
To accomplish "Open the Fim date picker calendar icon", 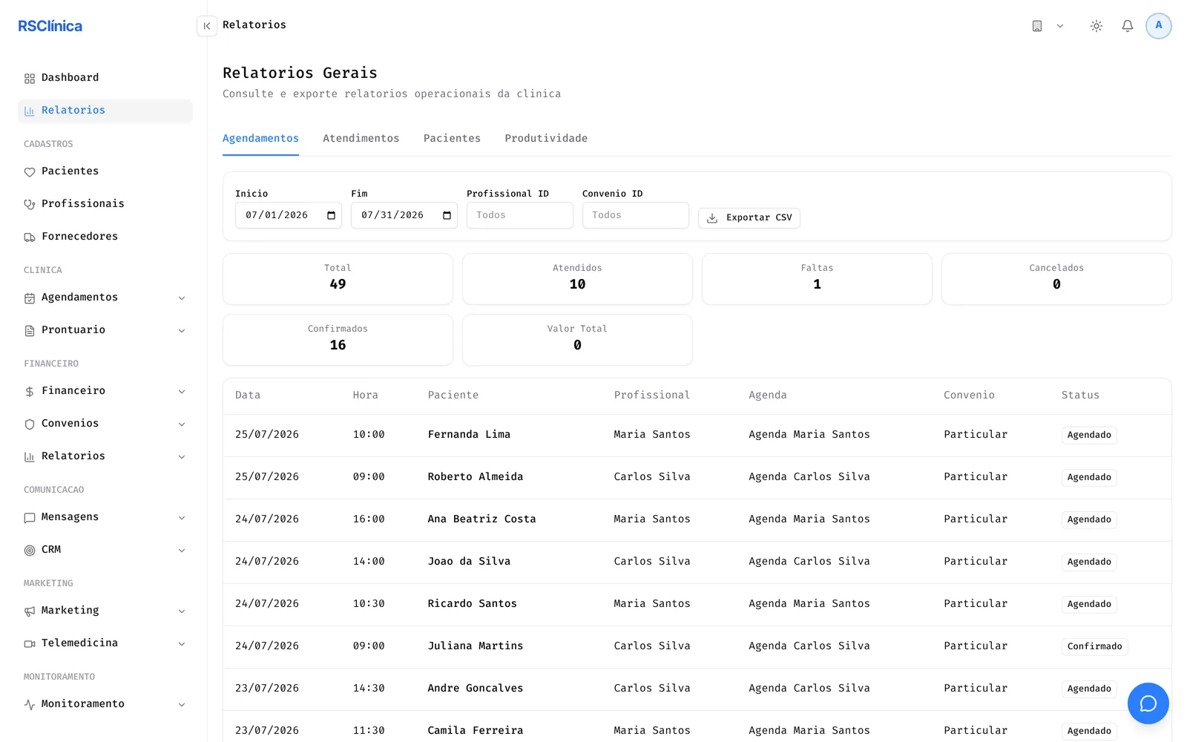I will 447,215.
